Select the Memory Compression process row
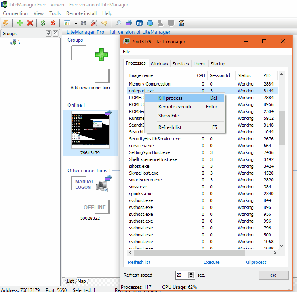This screenshot has height=292, width=297. pos(202,84)
